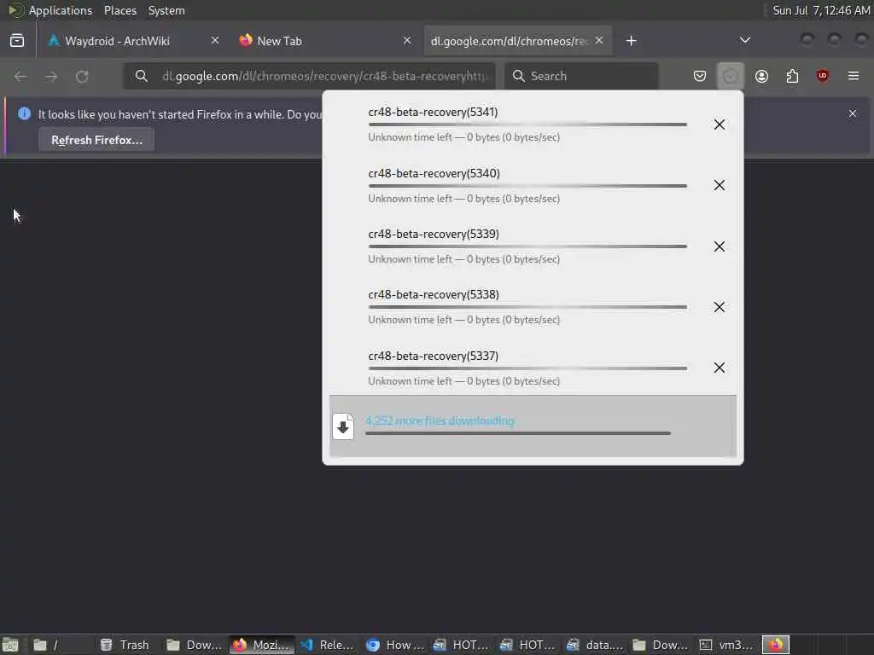Viewport: 874px width, 655px height.
Task: Click the show all downloads arrow icon
Action: tap(343, 426)
